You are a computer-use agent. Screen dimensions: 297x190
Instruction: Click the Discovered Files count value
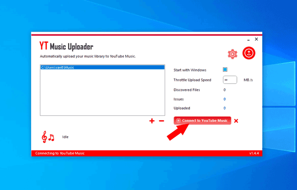[224, 90]
